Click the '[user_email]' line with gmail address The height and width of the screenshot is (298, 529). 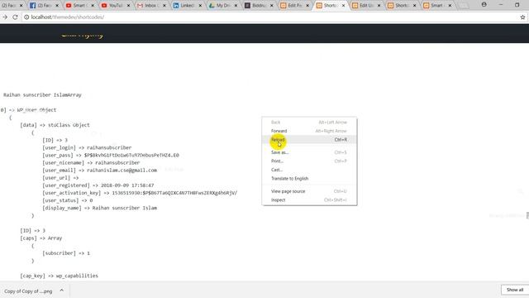click(99, 171)
